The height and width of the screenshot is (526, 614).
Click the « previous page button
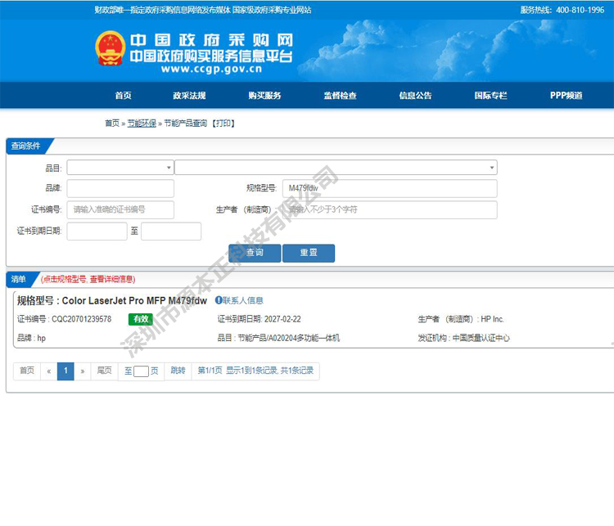49,371
